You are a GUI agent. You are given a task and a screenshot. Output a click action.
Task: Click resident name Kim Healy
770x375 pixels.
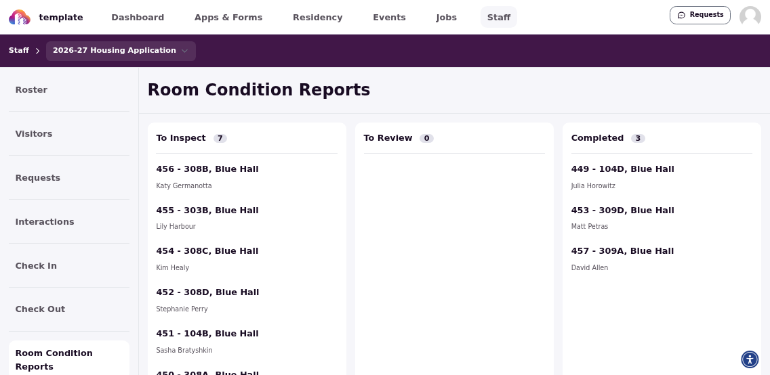(x=172, y=267)
